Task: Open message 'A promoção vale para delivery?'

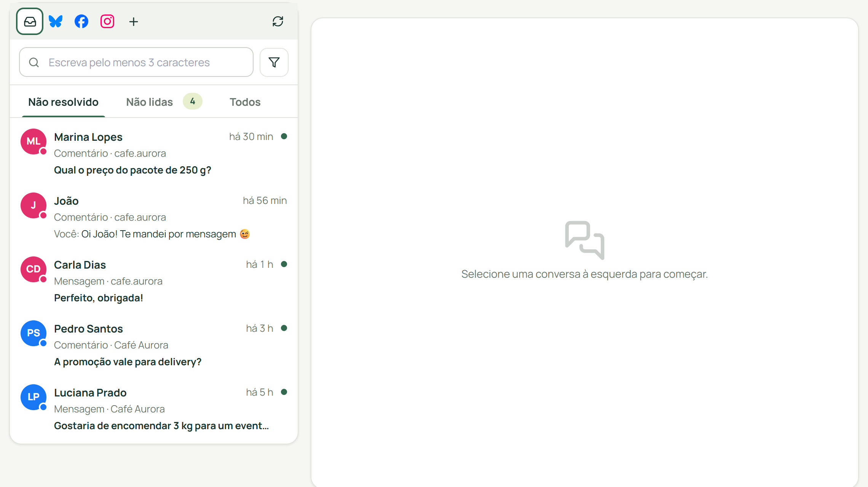Action: 128,362
